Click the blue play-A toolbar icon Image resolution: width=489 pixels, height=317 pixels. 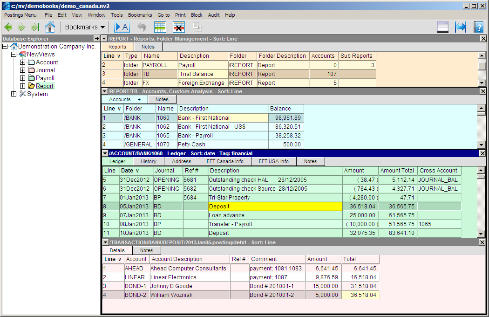click(122, 27)
